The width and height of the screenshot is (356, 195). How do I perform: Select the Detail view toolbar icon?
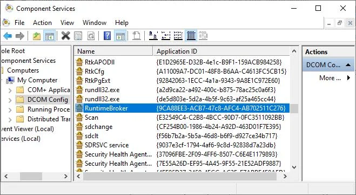[191, 36]
